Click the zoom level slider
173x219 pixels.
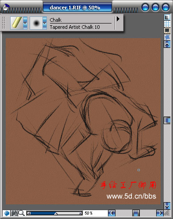(54, 213)
